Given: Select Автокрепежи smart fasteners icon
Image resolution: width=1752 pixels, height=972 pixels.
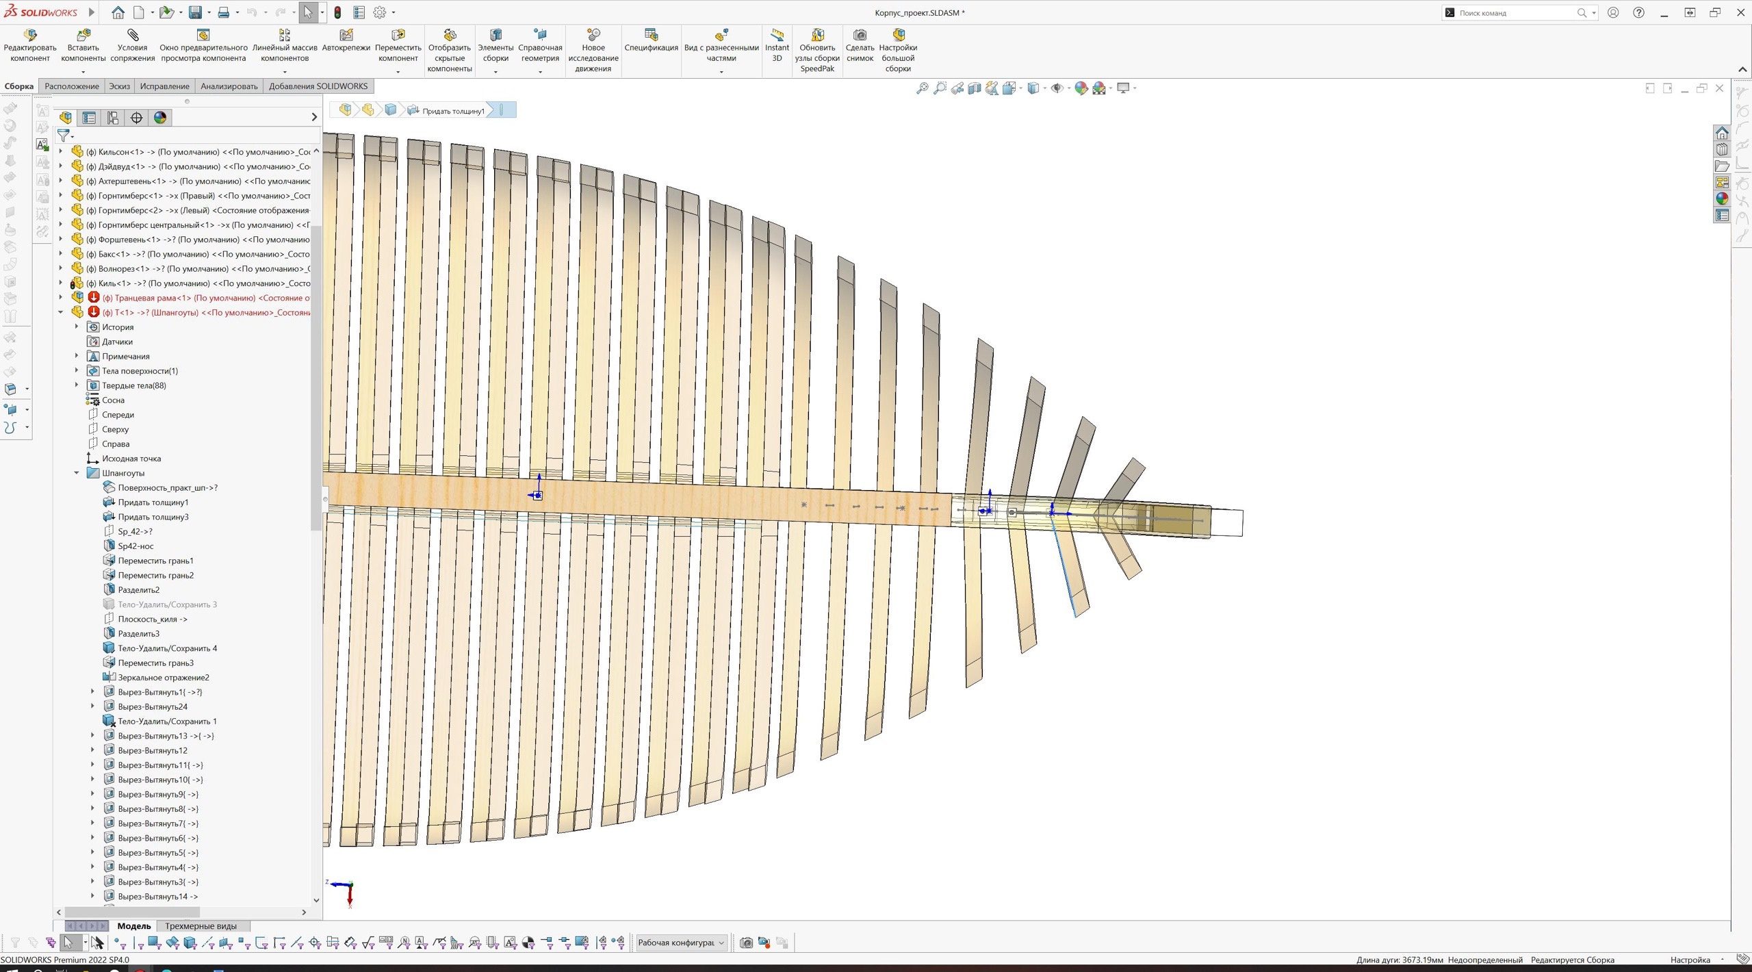Looking at the screenshot, I should click(x=346, y=36).
